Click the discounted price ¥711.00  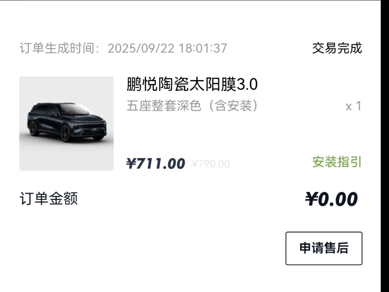pos(156,164)
